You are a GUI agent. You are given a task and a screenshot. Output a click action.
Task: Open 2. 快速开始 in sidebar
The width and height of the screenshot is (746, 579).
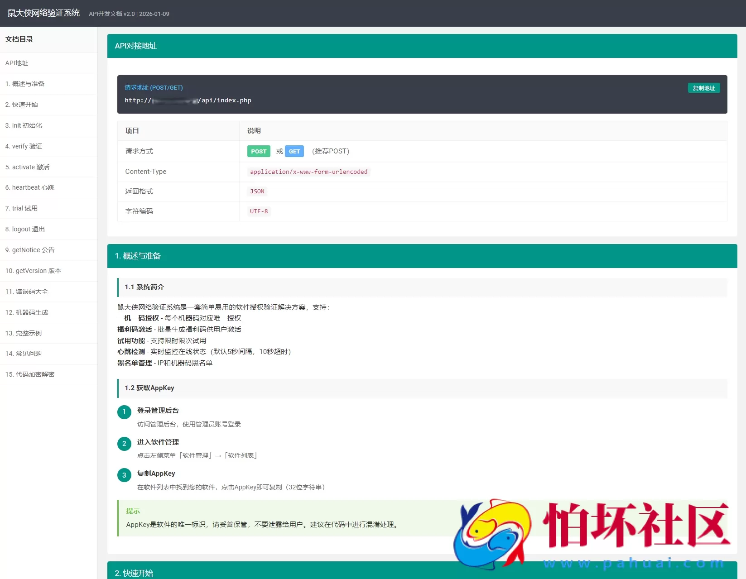(22, 105)
